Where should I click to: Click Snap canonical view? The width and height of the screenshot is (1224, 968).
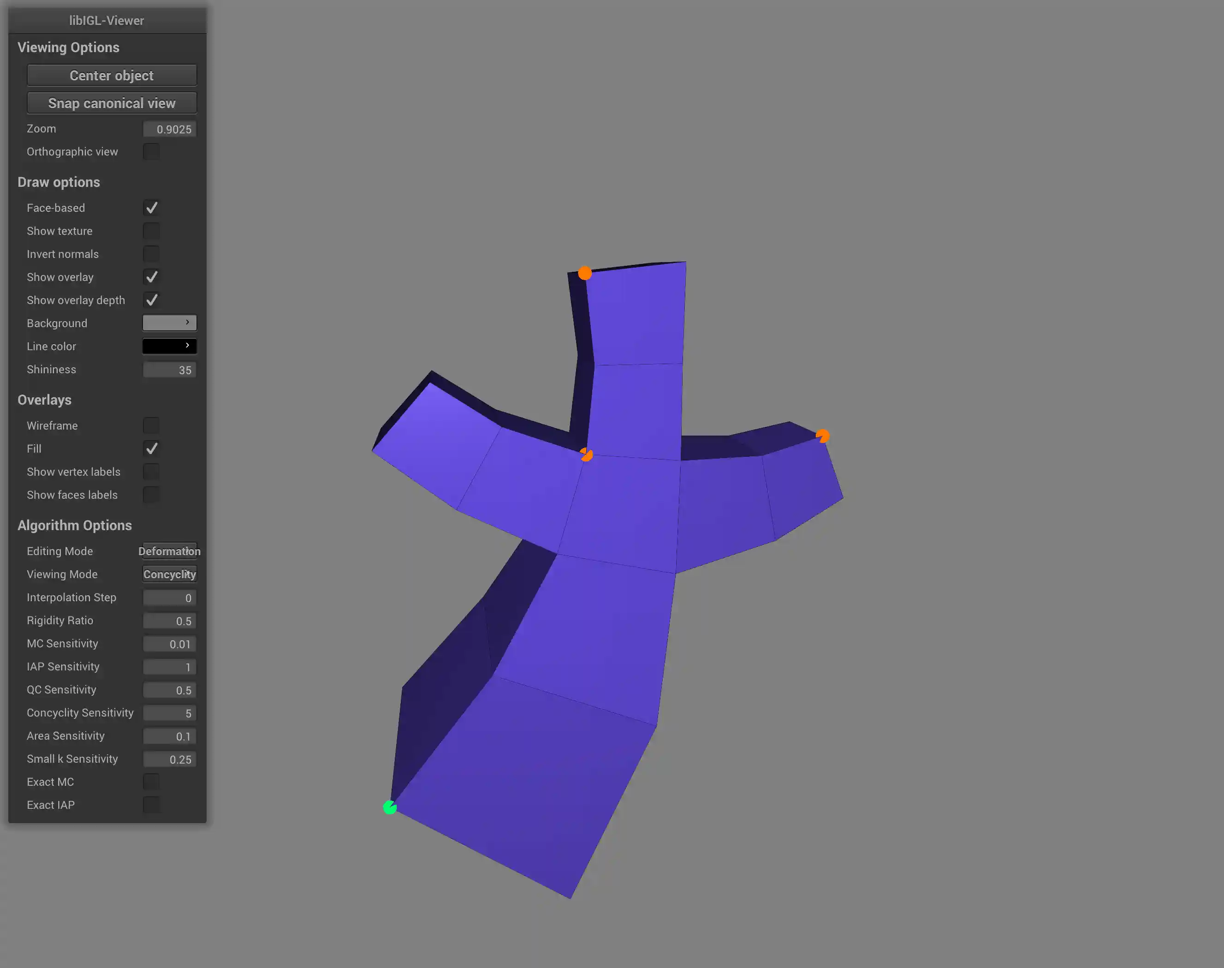click(x=111, y=102)
